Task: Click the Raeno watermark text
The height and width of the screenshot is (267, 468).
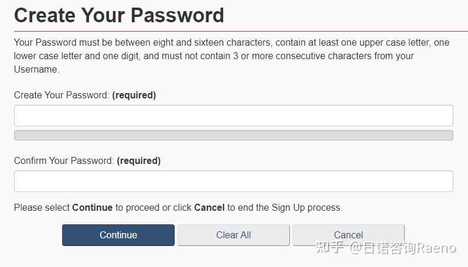Action: point(436,248)
